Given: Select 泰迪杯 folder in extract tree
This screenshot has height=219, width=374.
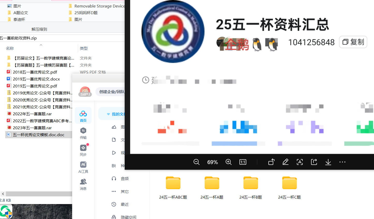Looking at the screenshot, I should [16, 19].
